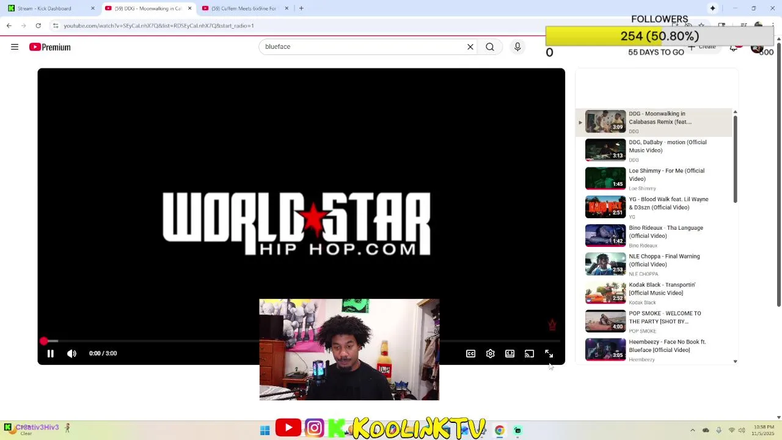
Task: Close the Cuffem Meets 6ix9ine tab
Action: [x=287, y=9]
